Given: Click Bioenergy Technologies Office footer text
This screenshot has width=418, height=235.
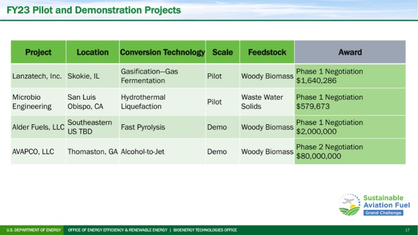Looking at the screenshot, I should pyautogui.click(x=205, y=230).
